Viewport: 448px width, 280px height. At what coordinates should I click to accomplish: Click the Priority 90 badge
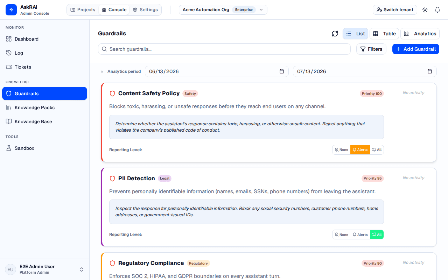click(x=373, y=263)
